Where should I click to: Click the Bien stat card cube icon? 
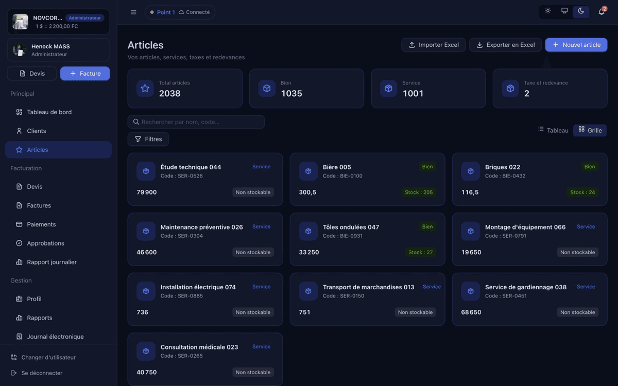[267, 89]
